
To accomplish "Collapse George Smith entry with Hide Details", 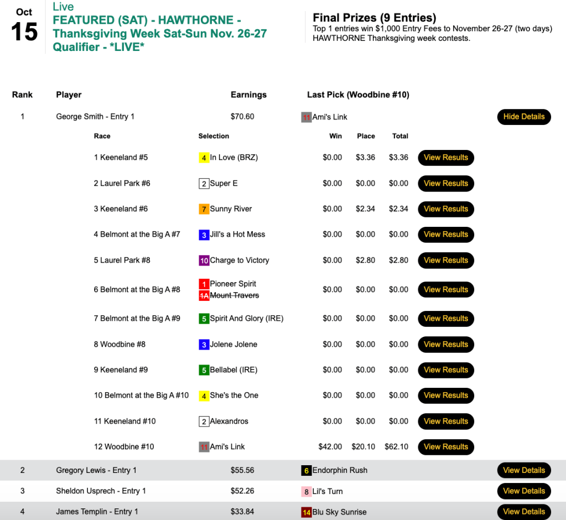I will 523,117.
